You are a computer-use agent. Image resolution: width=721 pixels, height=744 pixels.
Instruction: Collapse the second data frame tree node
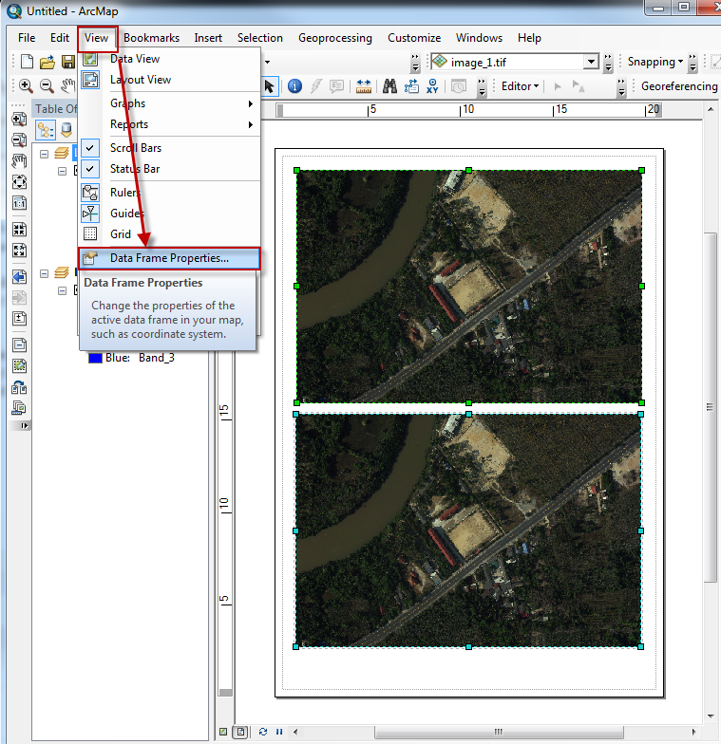pos(44,273)
